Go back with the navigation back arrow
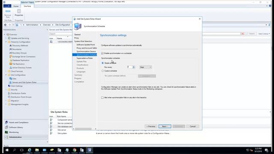The image size is (274, 154). 6,25
